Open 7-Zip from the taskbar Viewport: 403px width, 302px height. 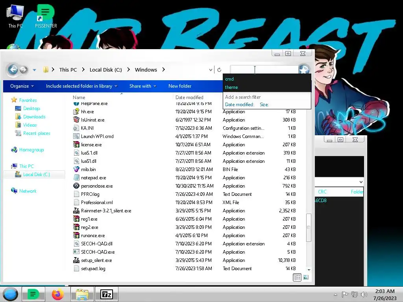[x=106, y=294]
